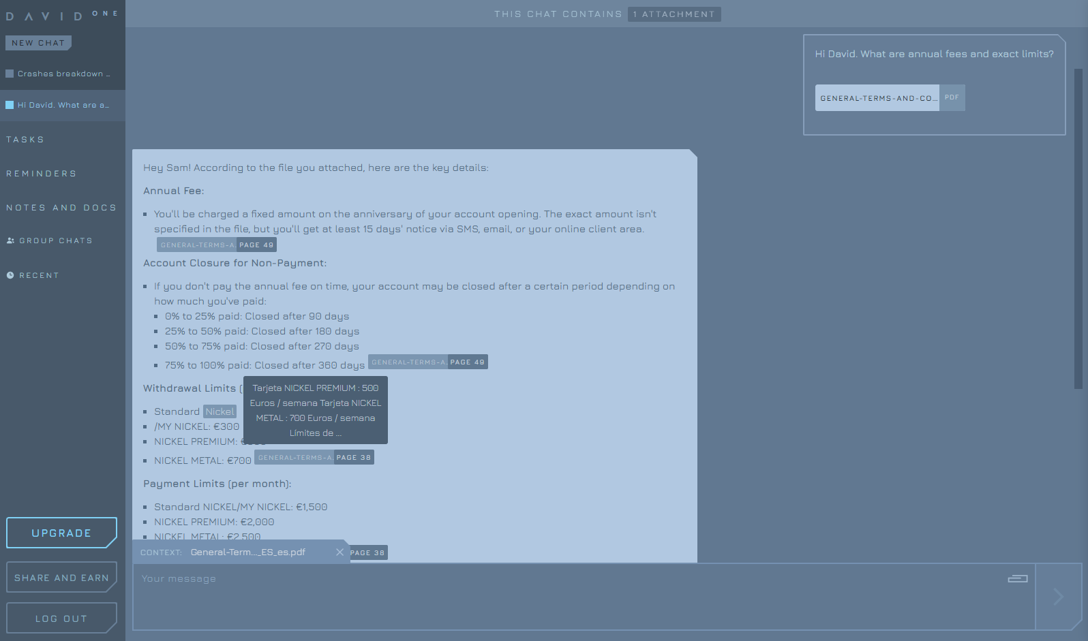Image resolution: width=1088 pixels, height=641 pixels.
Task: Go to Reminders
Action: point(41,174)
